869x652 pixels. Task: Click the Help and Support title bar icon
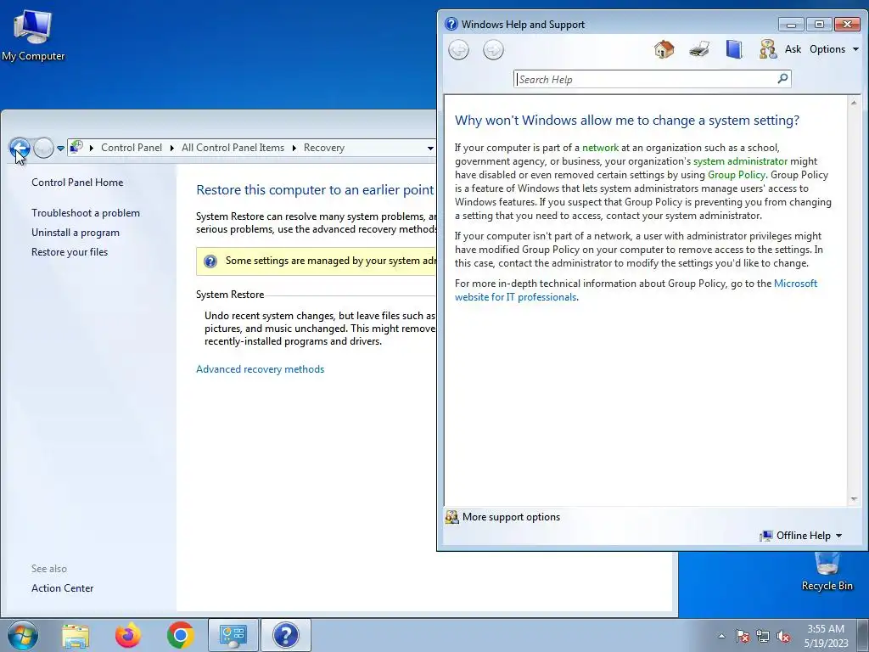coord(451,24)
